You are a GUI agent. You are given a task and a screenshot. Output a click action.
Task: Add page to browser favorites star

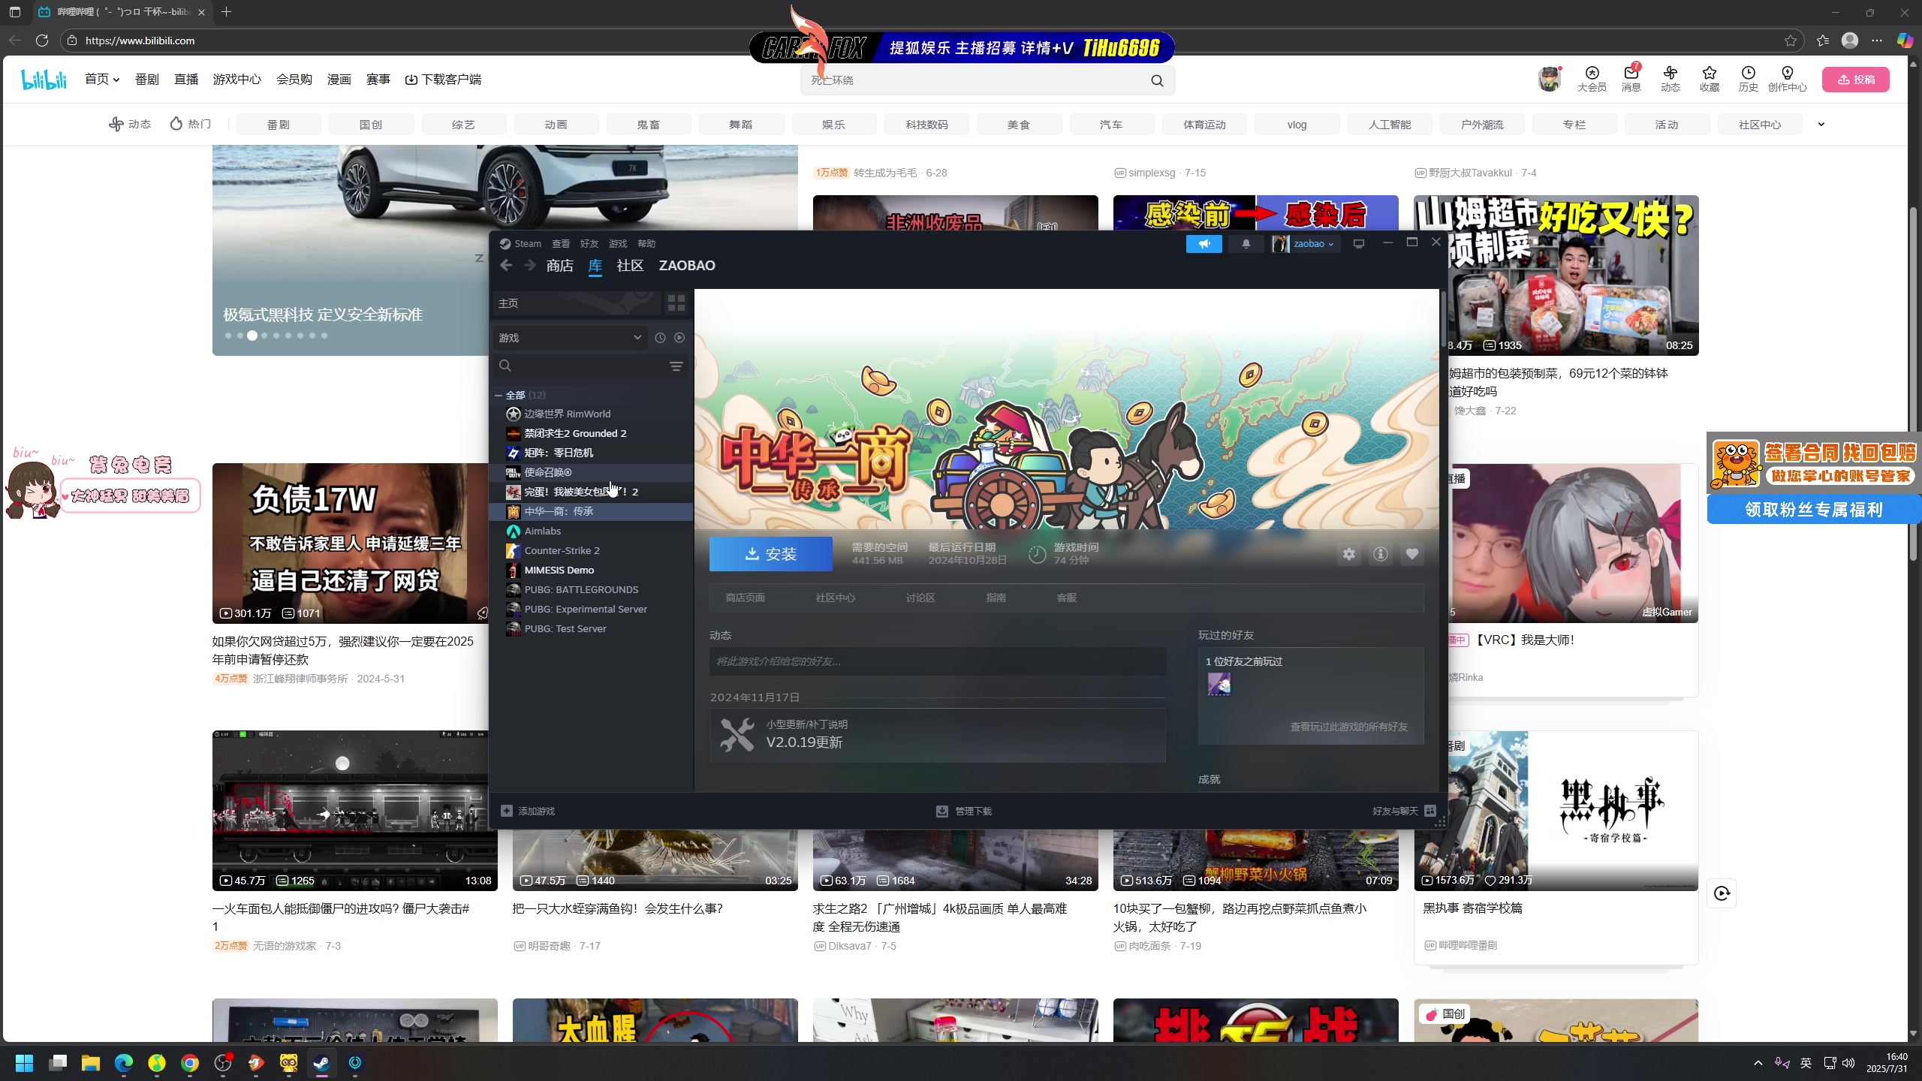[1791, 41]
